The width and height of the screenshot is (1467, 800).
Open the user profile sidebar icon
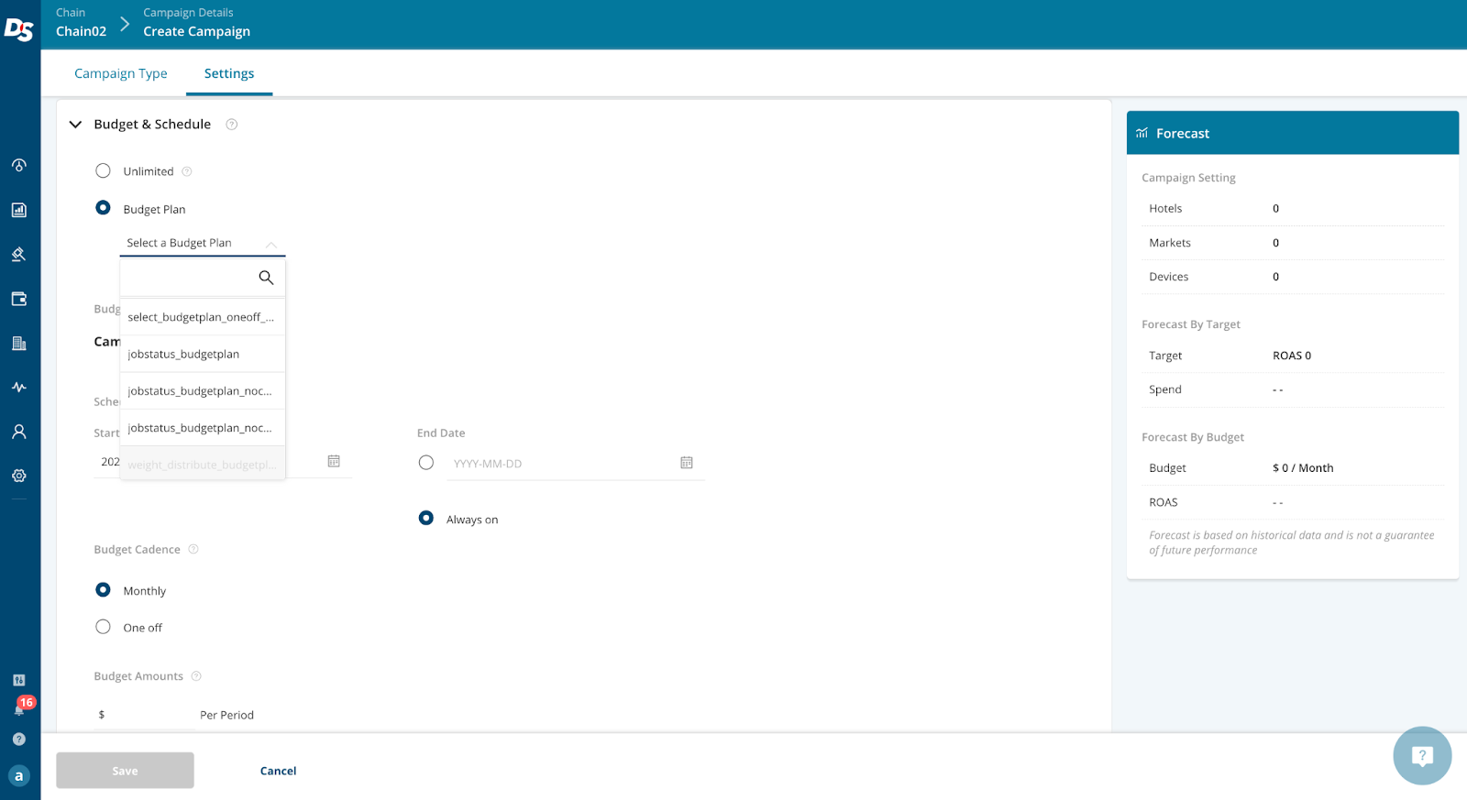[18, 432]
